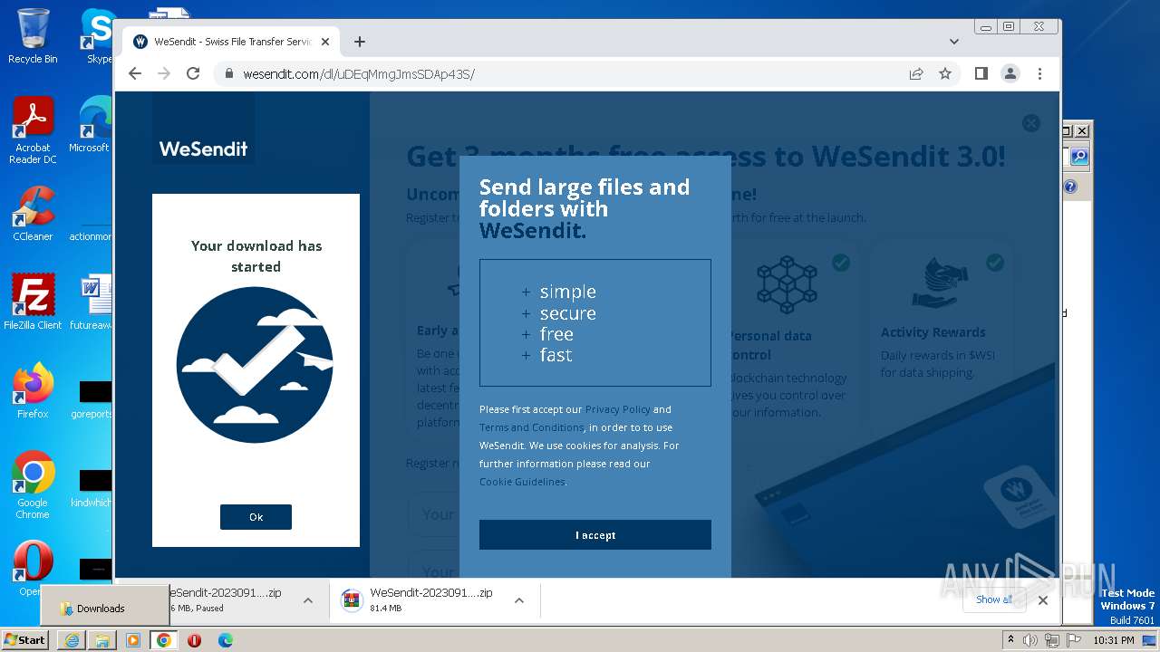Image resolution: width=1160 pixels, height=652 pixels.
Task: Close the downloads shelf
Action: (1043, 600)
